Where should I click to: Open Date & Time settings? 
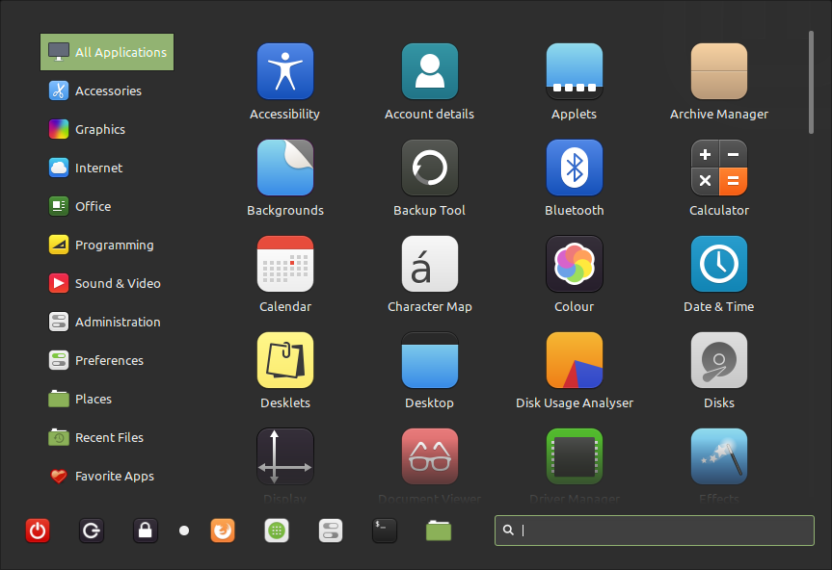[719, 264]
